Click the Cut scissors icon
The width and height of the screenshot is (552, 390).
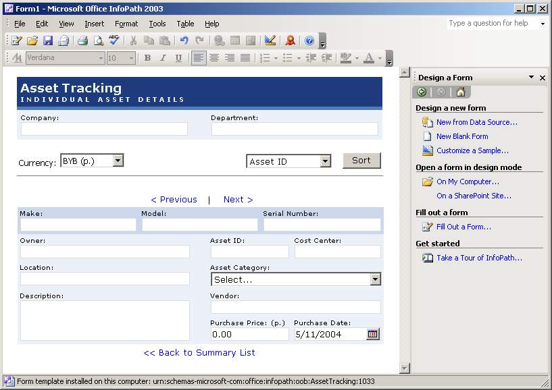[133, 40]
